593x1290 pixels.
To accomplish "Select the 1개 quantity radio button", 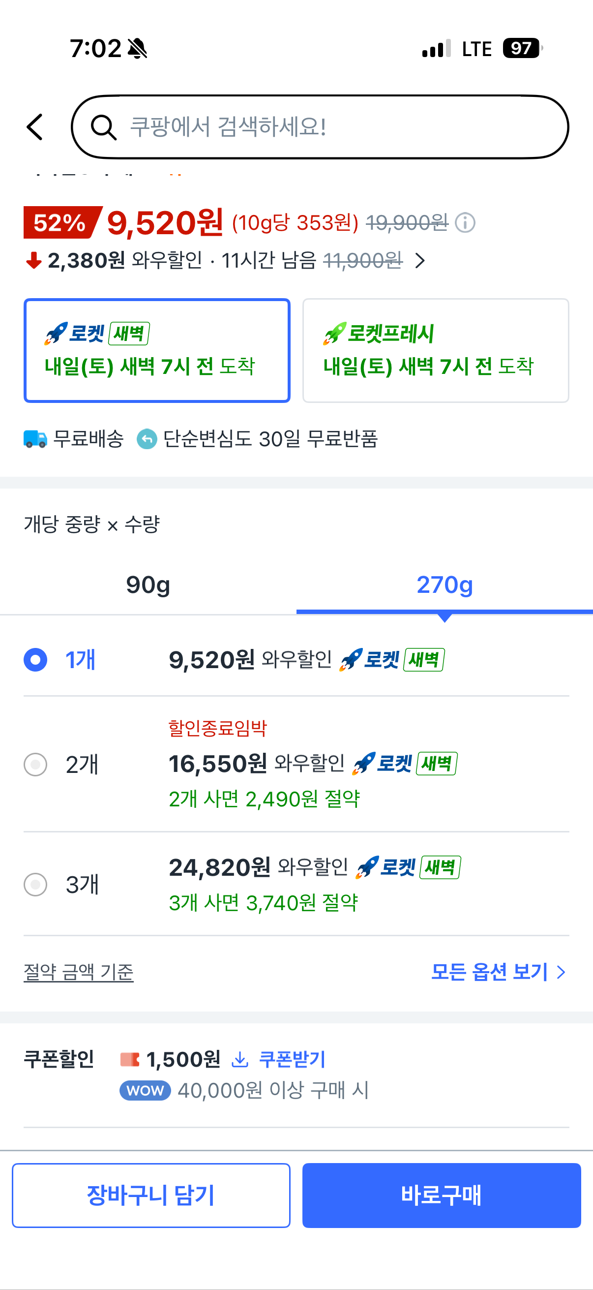I will (x=35, y=660).
